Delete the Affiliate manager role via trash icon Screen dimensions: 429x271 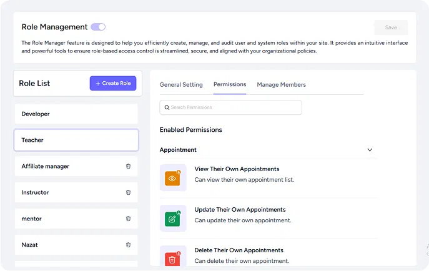pyautogui.click(x=128, y=166)
